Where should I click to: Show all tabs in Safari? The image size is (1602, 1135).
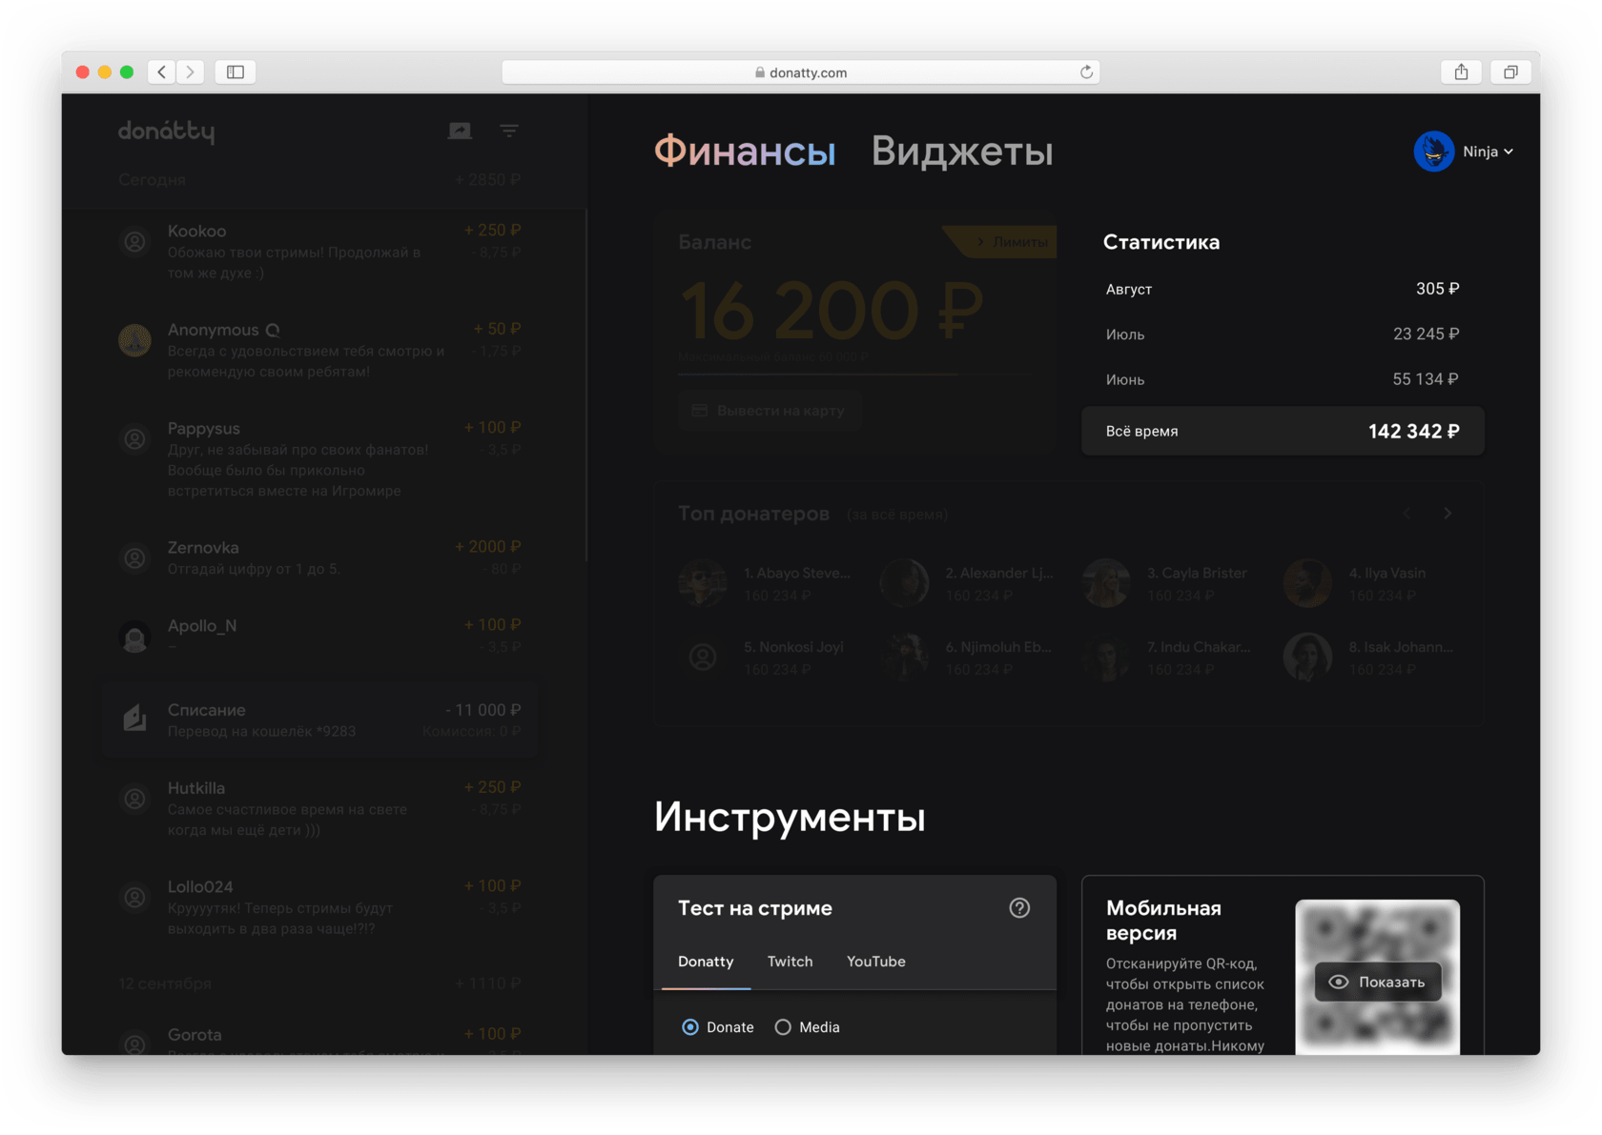1510,71
